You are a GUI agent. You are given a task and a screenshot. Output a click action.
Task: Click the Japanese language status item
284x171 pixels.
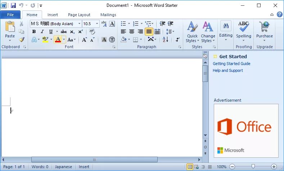point(63,167)
